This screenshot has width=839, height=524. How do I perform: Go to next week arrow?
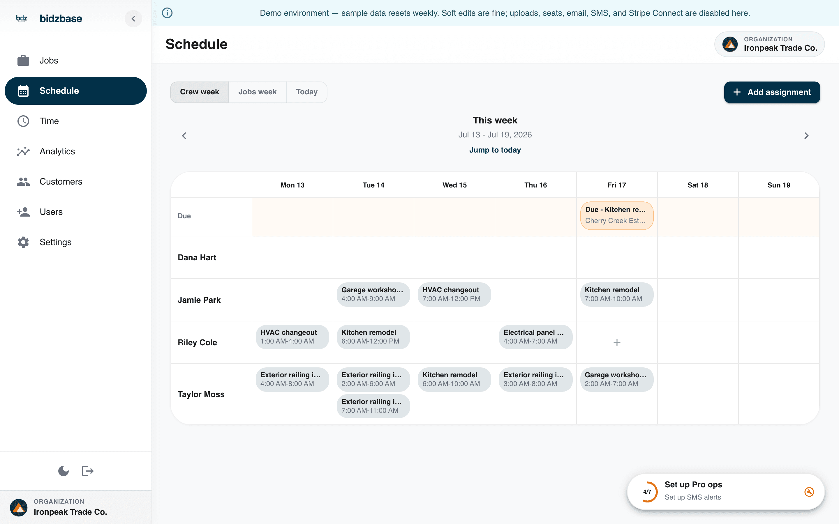pos(806,135)
